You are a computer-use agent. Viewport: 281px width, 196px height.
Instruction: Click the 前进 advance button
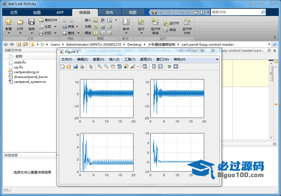coord(170,30)
